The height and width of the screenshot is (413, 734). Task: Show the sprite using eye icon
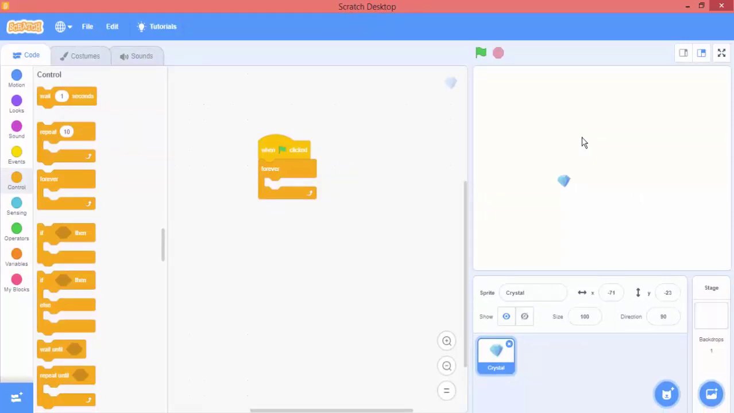(x=506, y=317)
